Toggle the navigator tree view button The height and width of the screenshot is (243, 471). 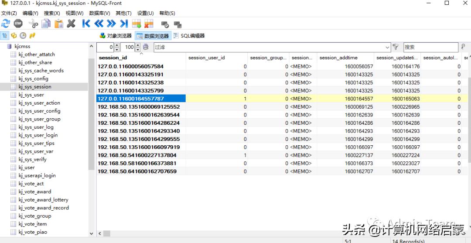tap(5, 36)
